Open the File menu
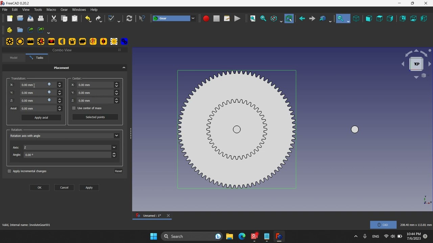 click(x=5, y=9)
